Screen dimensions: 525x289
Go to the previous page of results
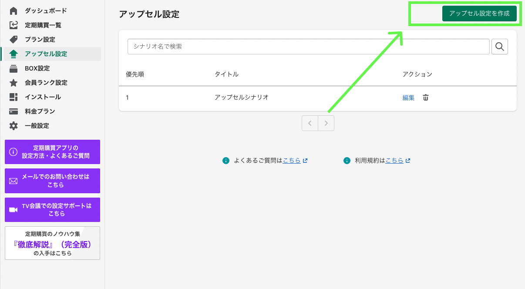tap(310, 123)
